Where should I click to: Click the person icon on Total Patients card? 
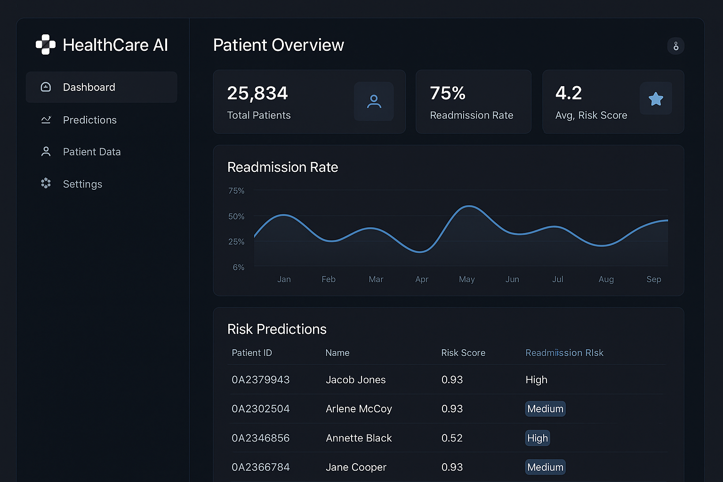[x=374, y=101]
